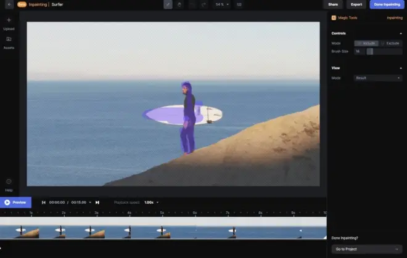Open the View Mode Result dropdown
Viewport: 407px width, 258px height.
coord(378,78)
